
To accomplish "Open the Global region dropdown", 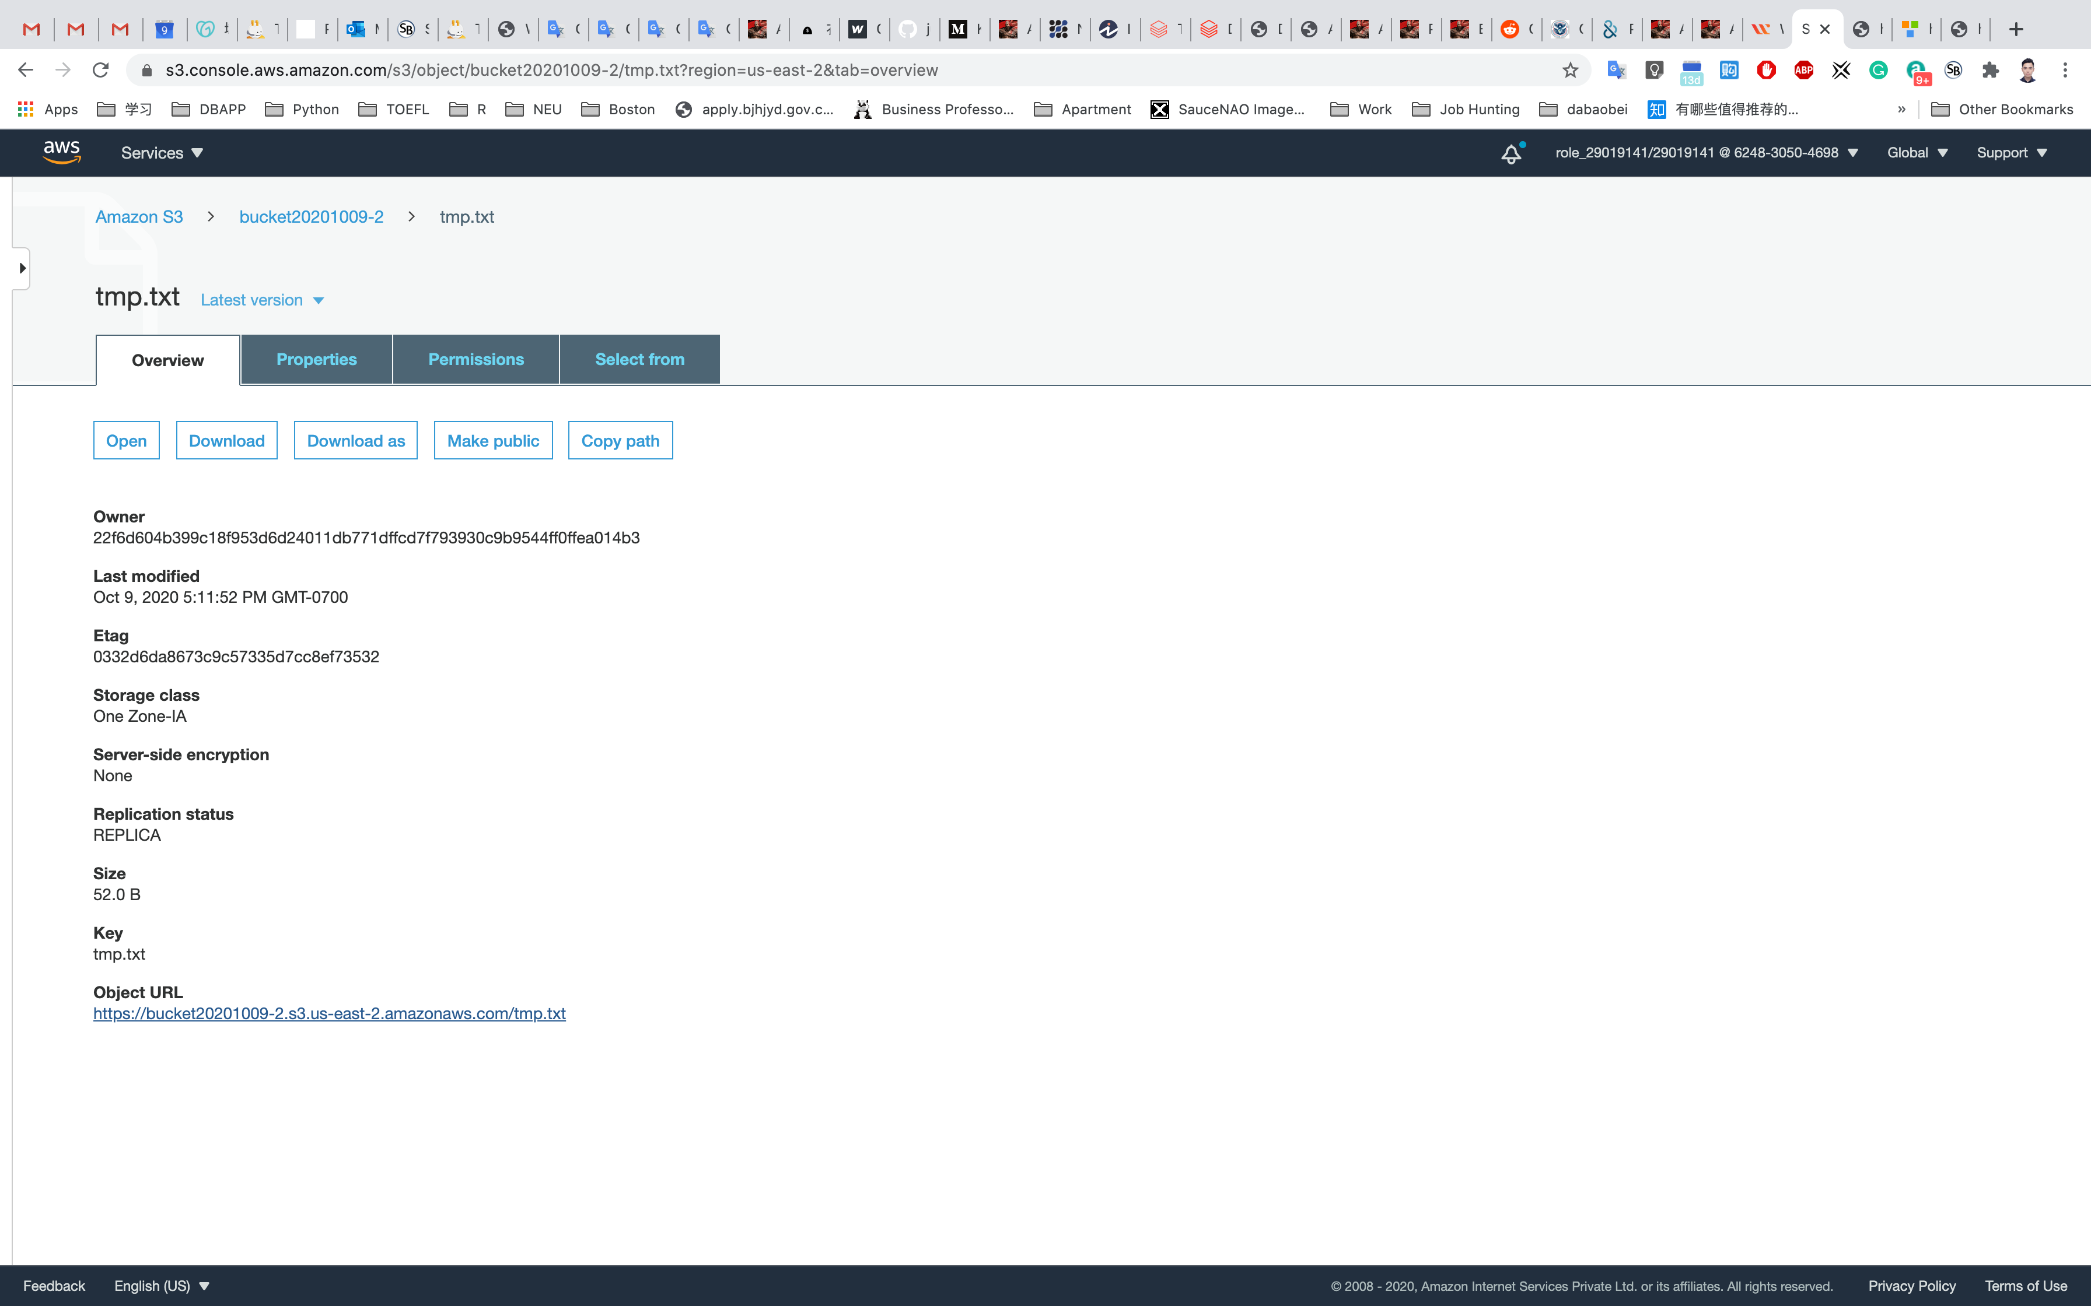I will 1917,153.
